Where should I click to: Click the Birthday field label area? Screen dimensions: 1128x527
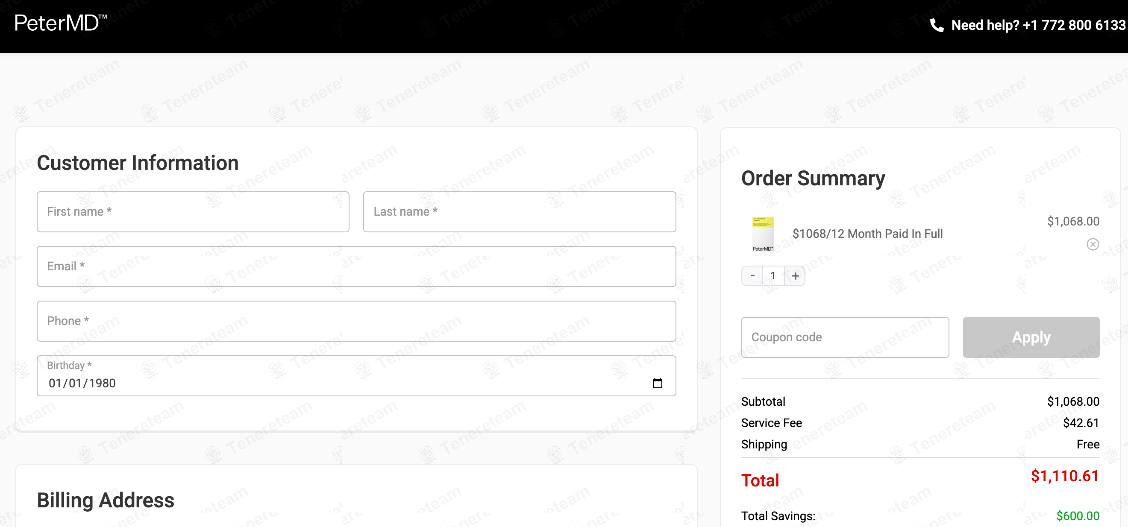tap(69, 366)
